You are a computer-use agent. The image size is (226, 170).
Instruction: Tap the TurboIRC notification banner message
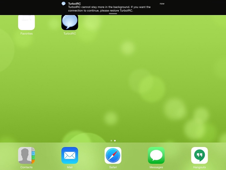[x=109, y=9]
